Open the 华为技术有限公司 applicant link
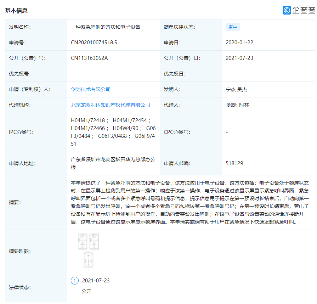This screenshot has width=317, height=304. tap(91, 89)
